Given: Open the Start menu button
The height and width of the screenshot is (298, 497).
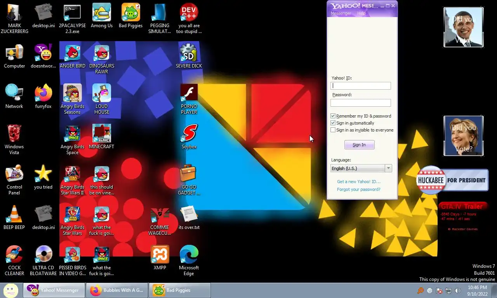Looking at the screenshot, I should [x=10, y=290].
